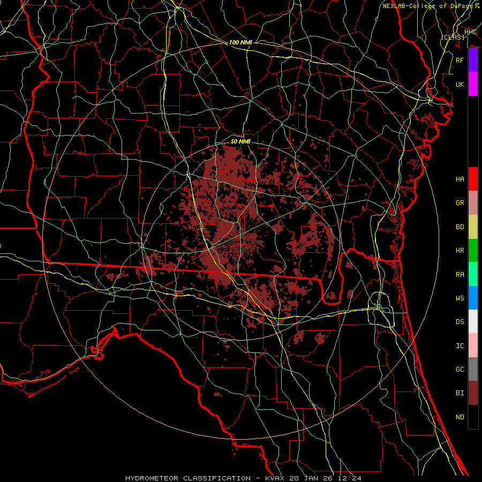Click the BI dark-red legend swatch
The width and height of the screenshot is (482, 482).
[x=473, y=393]
